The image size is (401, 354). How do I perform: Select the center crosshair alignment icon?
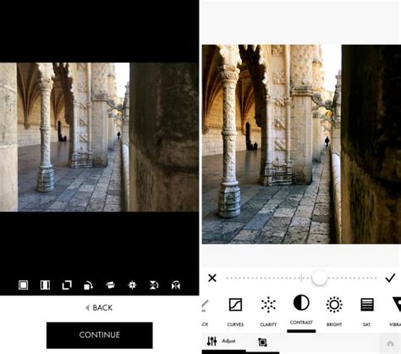click(x=132, y=285)
